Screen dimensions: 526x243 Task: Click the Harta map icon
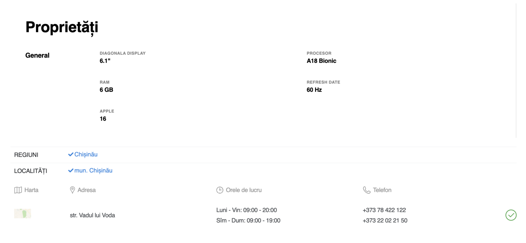18,190
